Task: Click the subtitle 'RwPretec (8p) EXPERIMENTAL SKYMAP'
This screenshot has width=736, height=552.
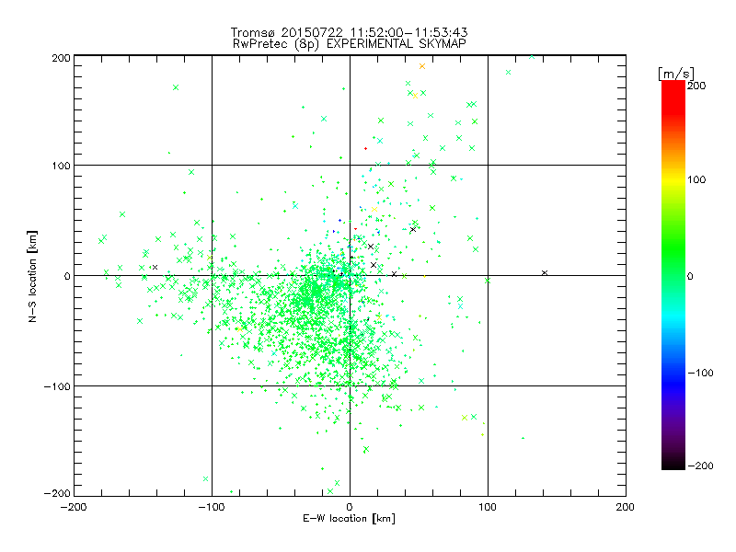Action: pos(350,43)
